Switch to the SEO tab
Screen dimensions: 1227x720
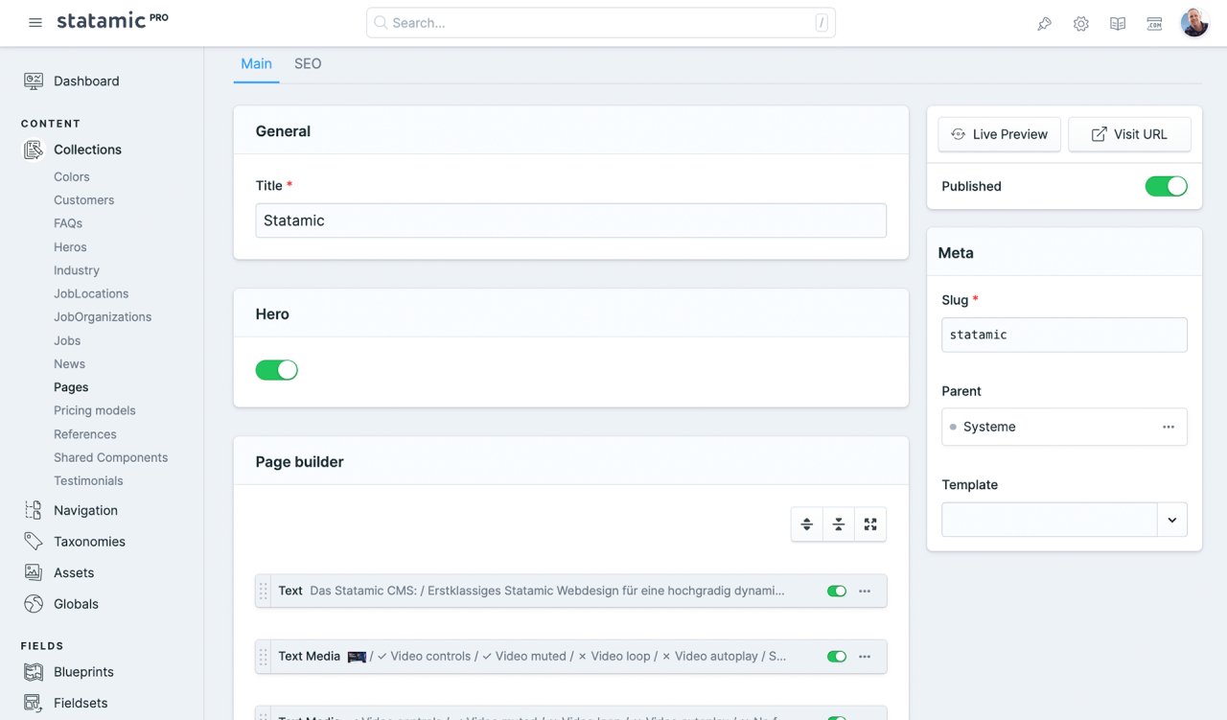[x=308, y=64]
